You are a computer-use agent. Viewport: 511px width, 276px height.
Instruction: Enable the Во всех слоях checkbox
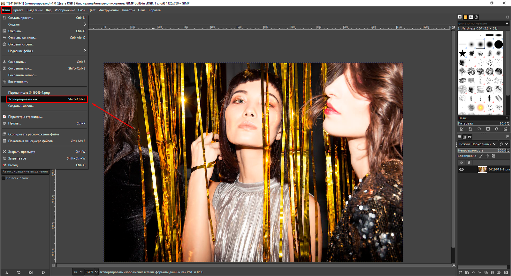[4, 178]
